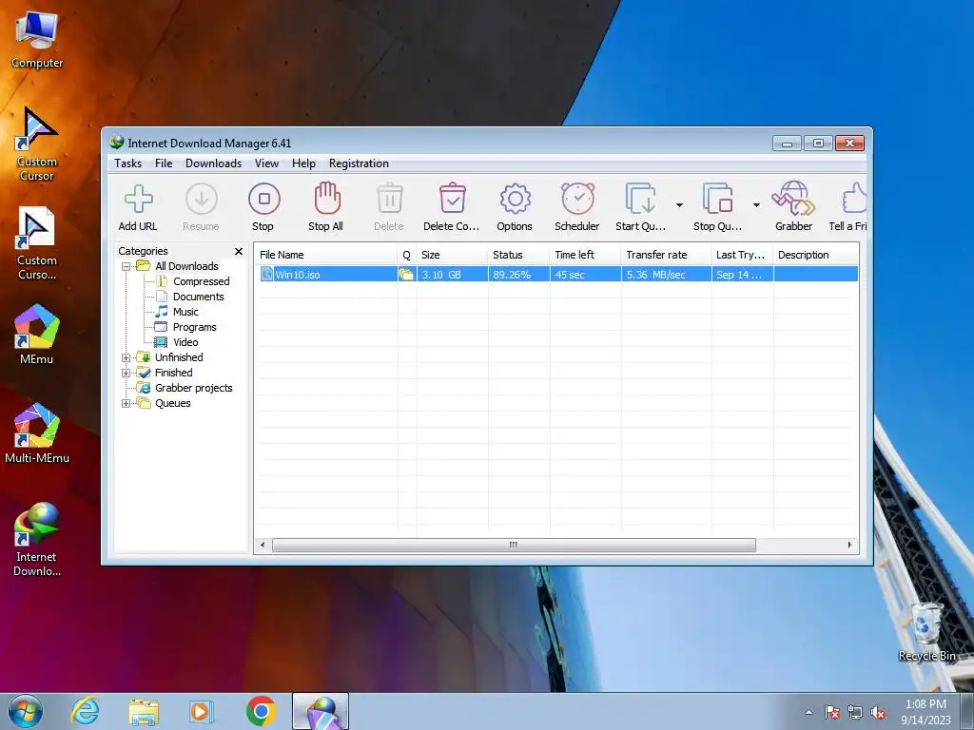Open the Start Queue dropdown arrow
Screen dimensions: 974x730
[679, 205]
